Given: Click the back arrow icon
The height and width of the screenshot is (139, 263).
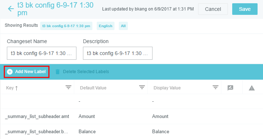Looking at the screenshot, I should click(x=11, y=9).
